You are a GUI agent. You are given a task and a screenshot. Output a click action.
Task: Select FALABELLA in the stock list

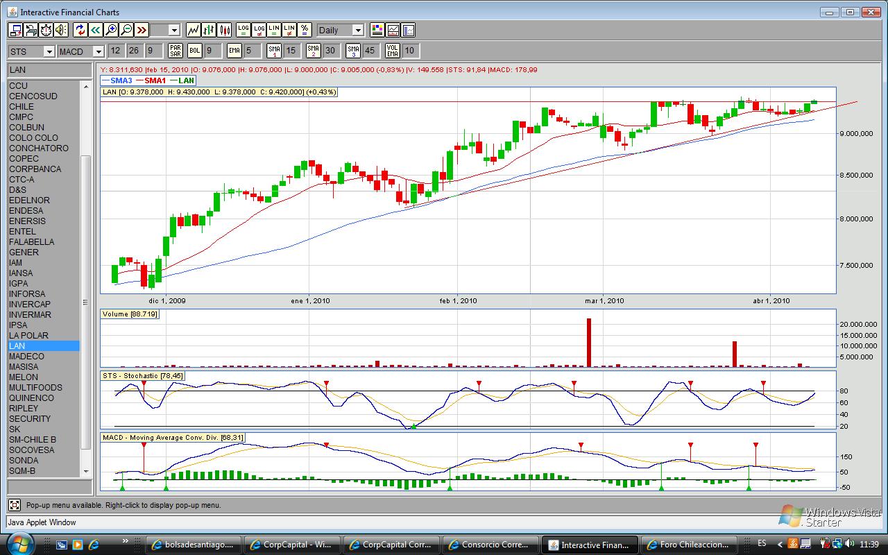(31, 241)
